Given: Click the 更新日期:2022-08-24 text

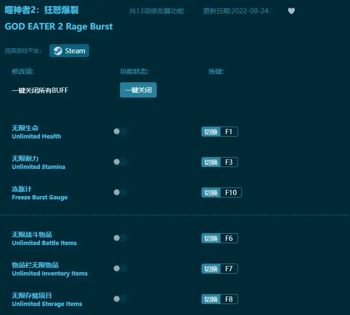Looking at the screenshot, I should coord(236,11).
